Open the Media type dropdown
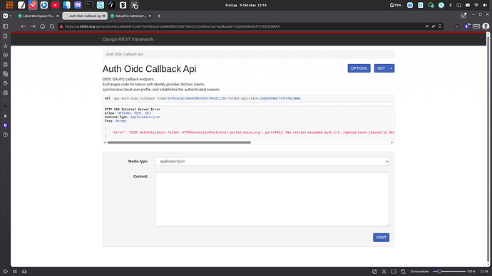The width and height of the screenshot is (492, 276). click(x=272, y=161)
